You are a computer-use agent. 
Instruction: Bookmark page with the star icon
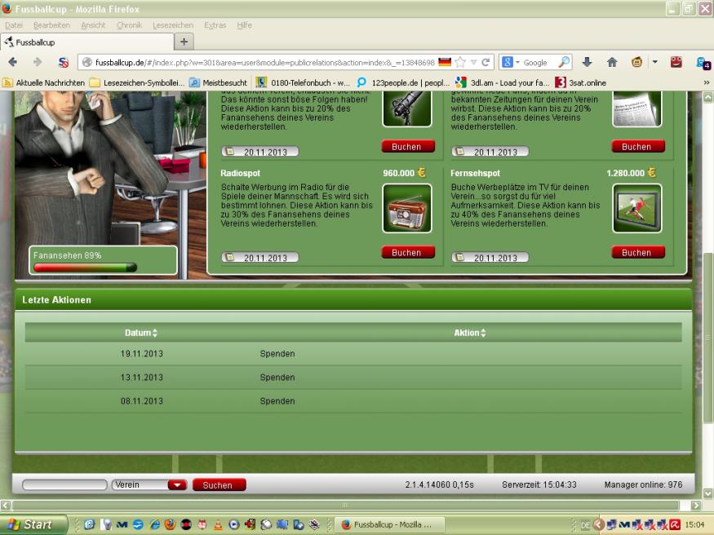click(x=460, y=62)
